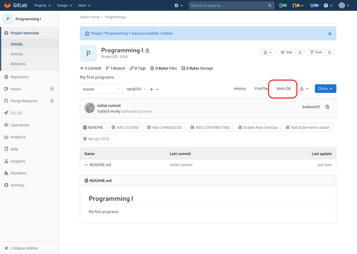Copy the commit SHA to clipboard
The image size is (357, 254).
point(327,107)
